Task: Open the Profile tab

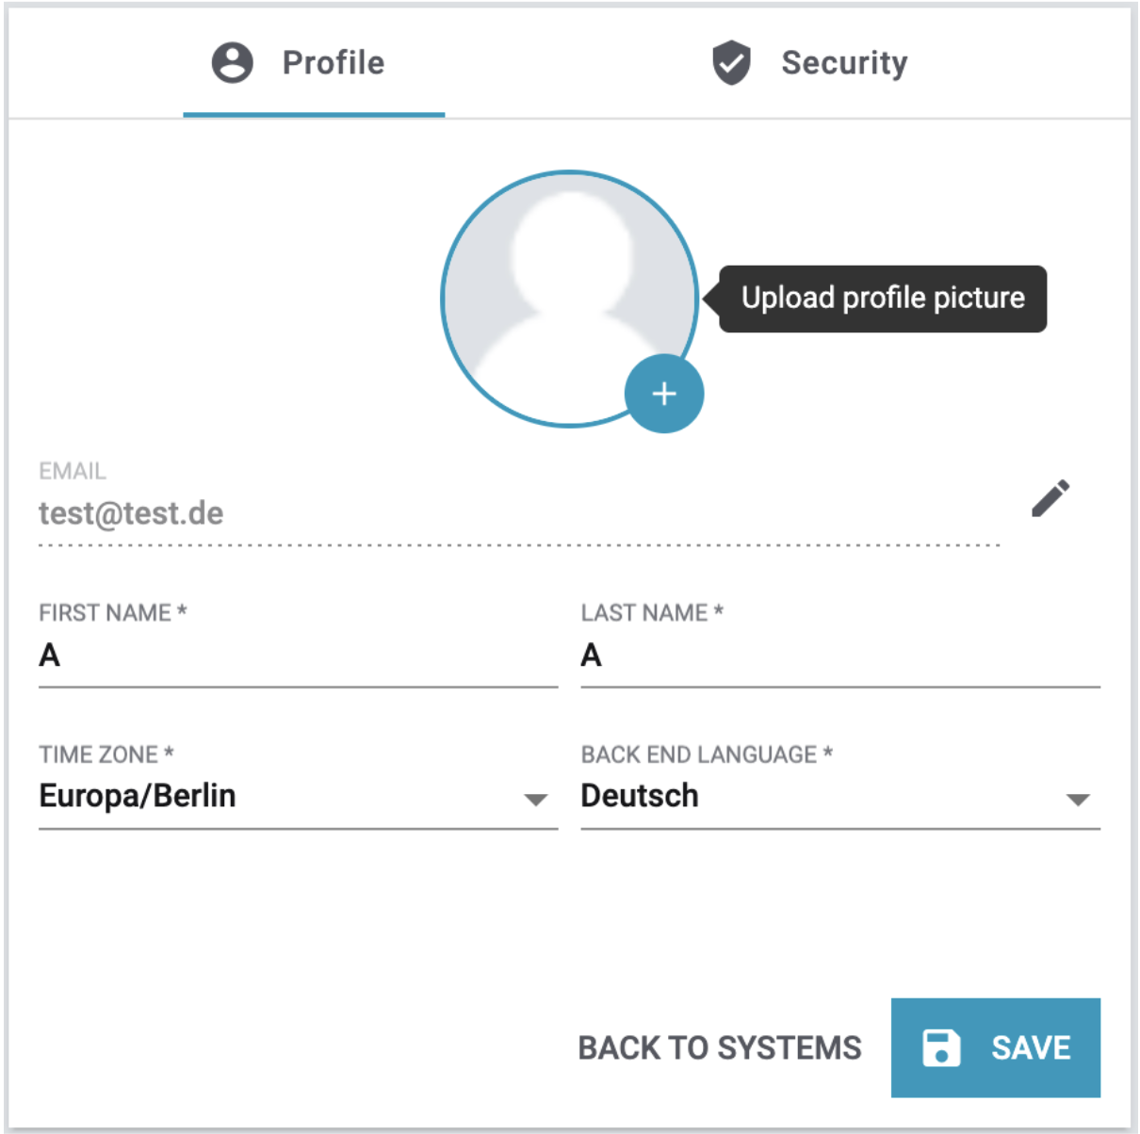Action: [x=314, y=63]
